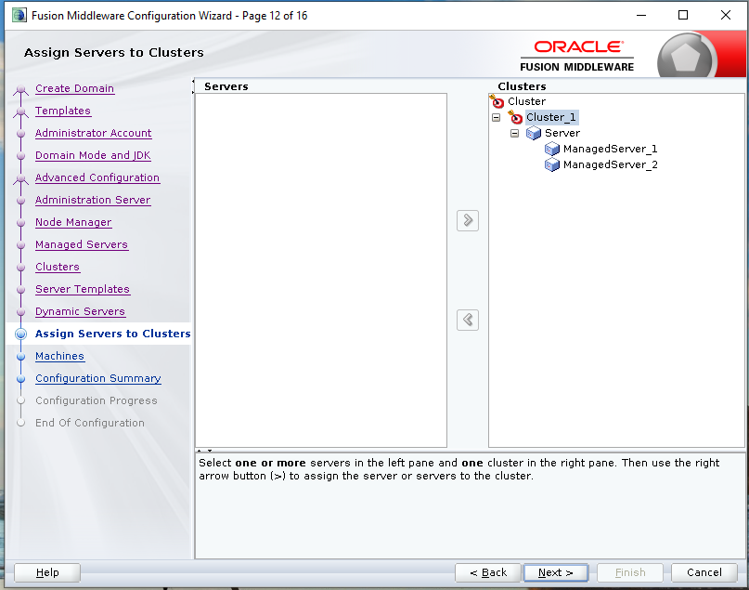Select ManagedServer_2 in the tree
749x590 pixels.
(x=610, y=165)
